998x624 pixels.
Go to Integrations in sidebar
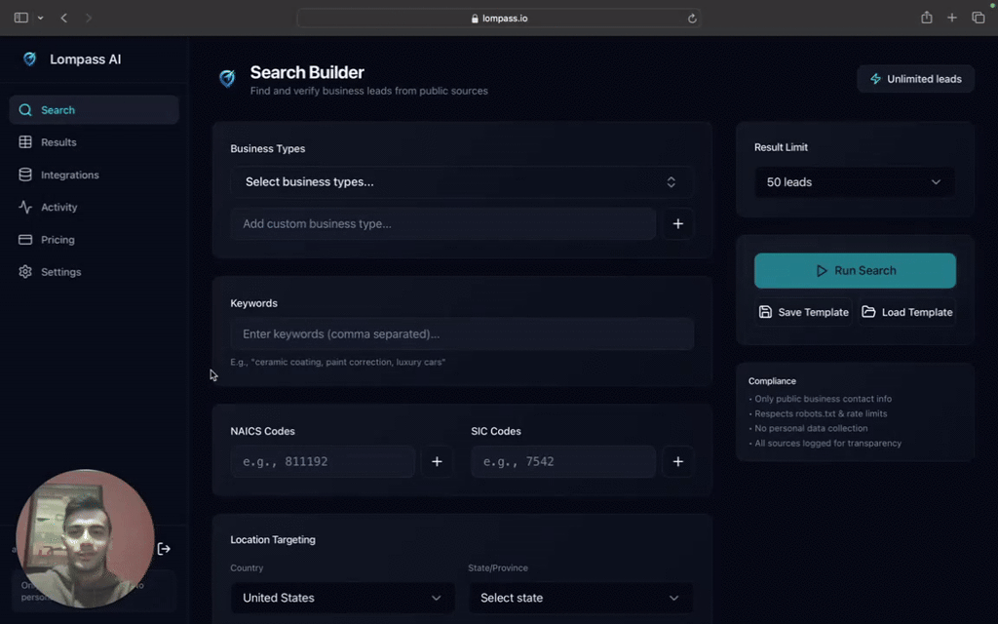point(94,175)
